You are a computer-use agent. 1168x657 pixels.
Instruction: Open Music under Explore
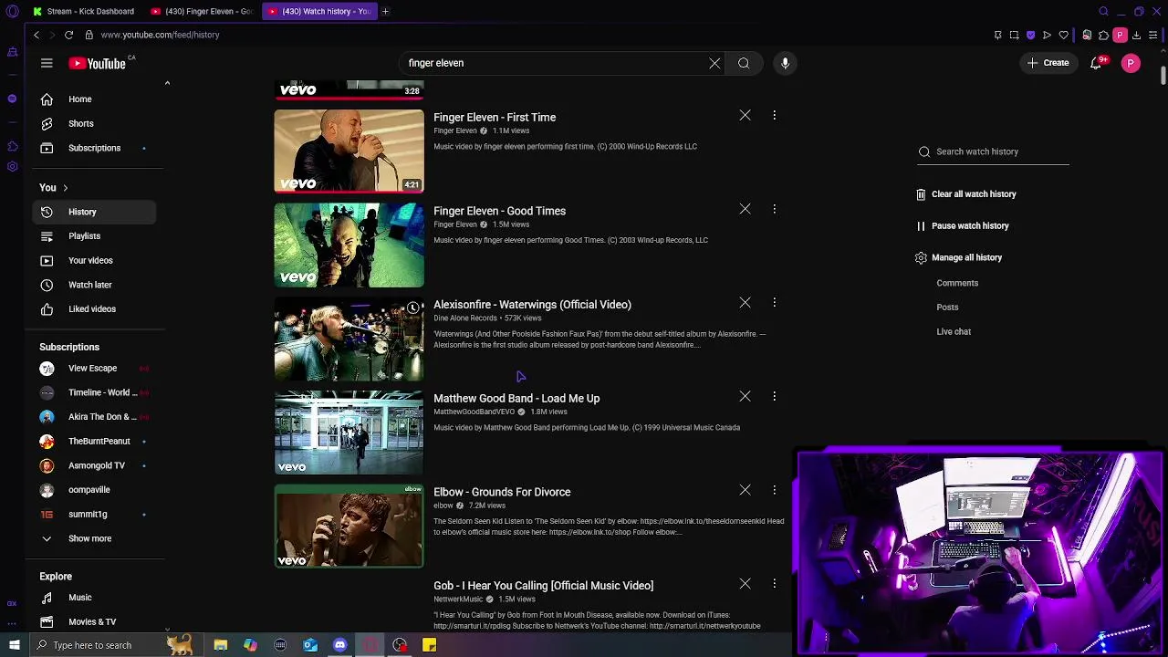point(95,598)
